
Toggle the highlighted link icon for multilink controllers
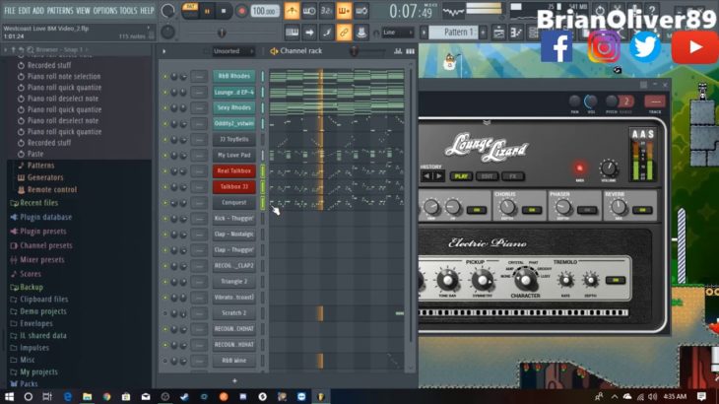click(x=344, y=33)
